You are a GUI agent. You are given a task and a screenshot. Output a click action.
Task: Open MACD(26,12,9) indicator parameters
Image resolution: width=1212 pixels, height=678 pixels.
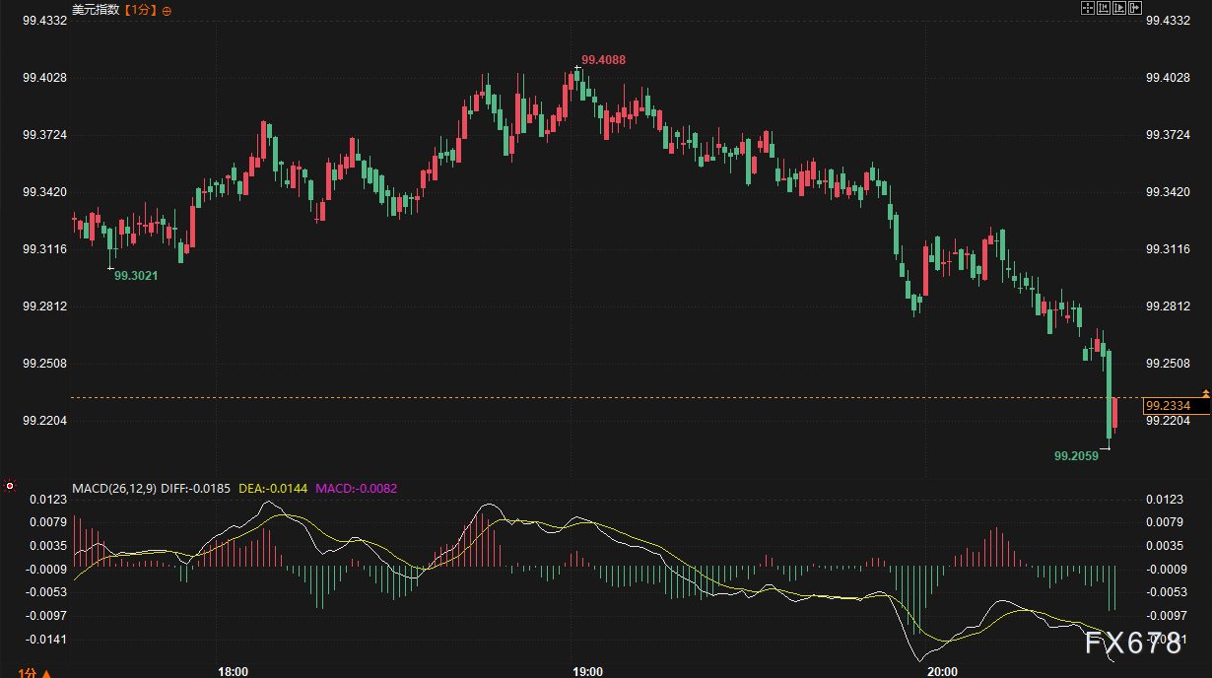[114, 488]
